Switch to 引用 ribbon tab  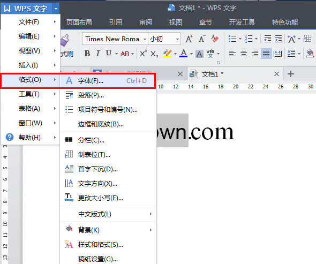pyautogui.click(x=116, y=22)
